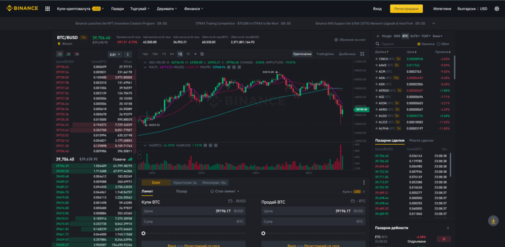505x247 pixels.
Task: Open order book 0.01 precision dropdown
Action: pos(115,55)
